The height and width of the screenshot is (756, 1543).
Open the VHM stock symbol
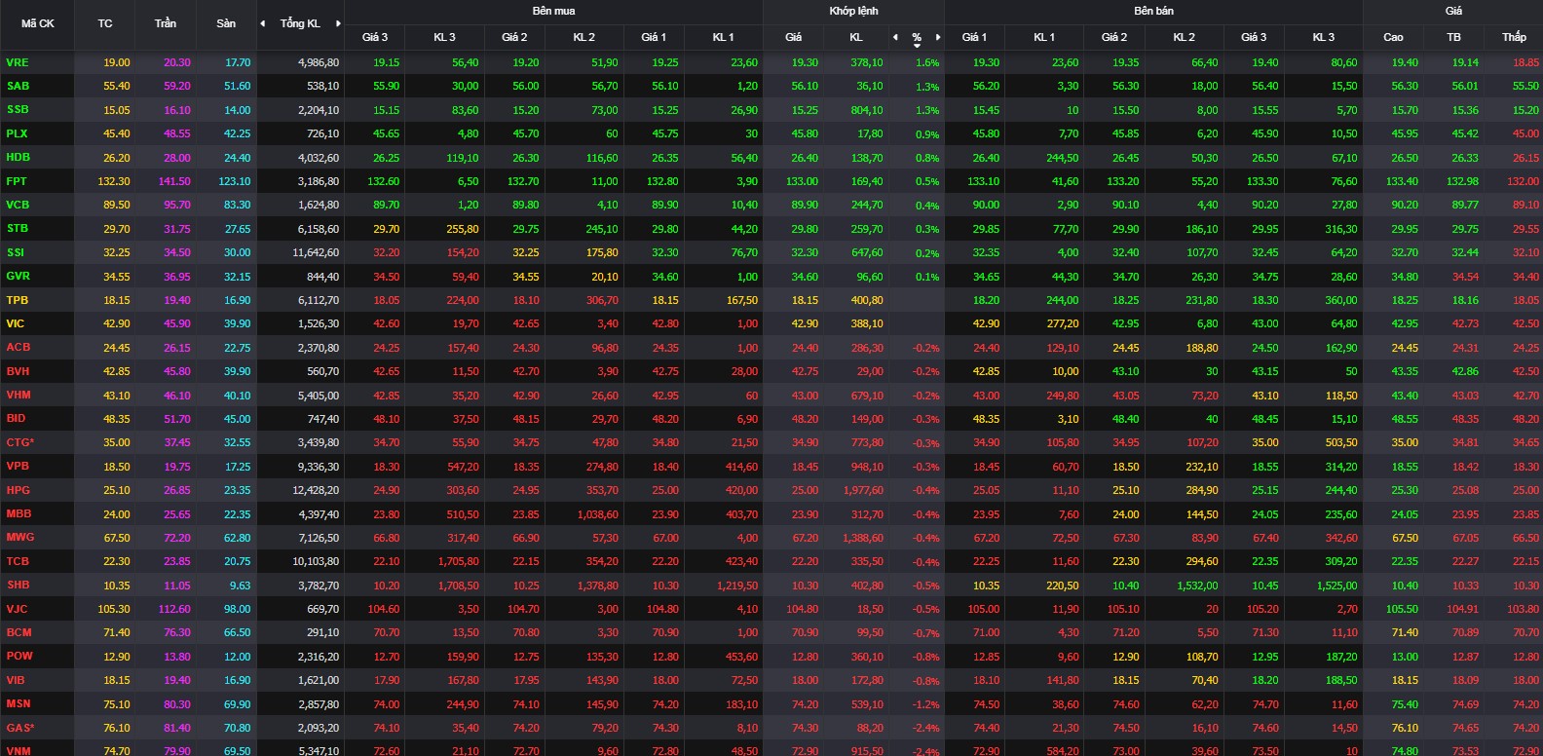19,395
